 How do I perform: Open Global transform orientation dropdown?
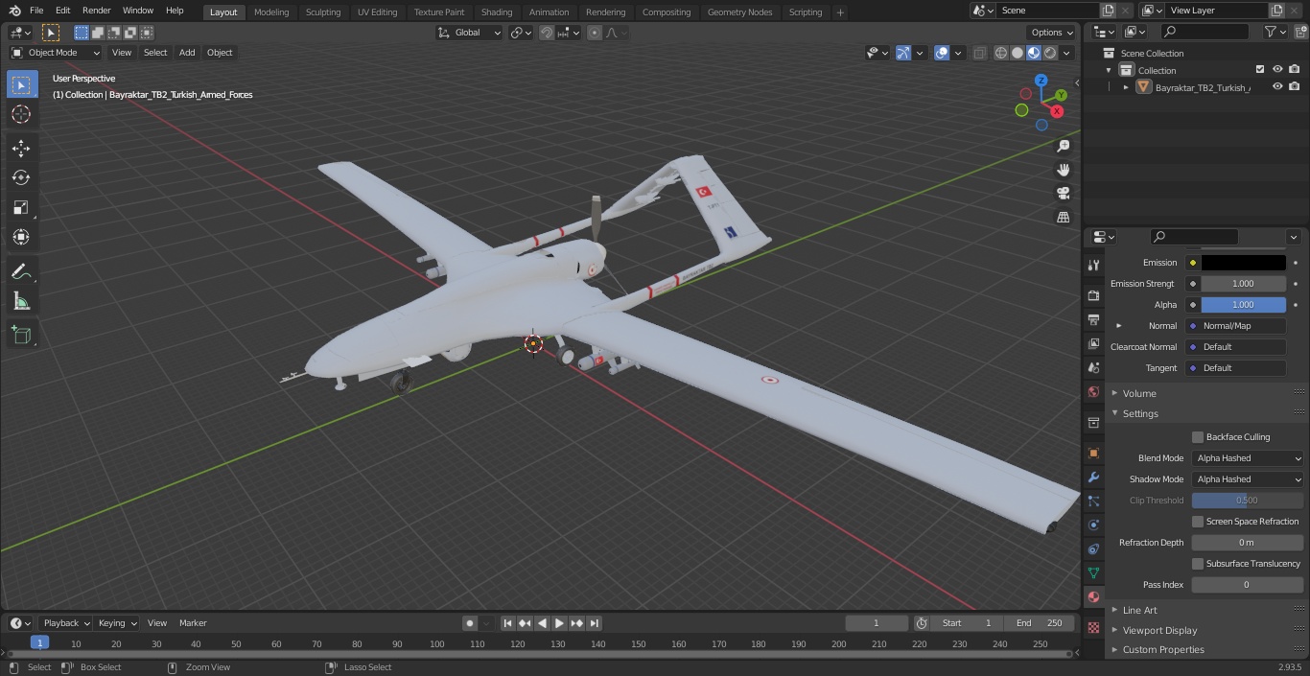coord(469,33)
